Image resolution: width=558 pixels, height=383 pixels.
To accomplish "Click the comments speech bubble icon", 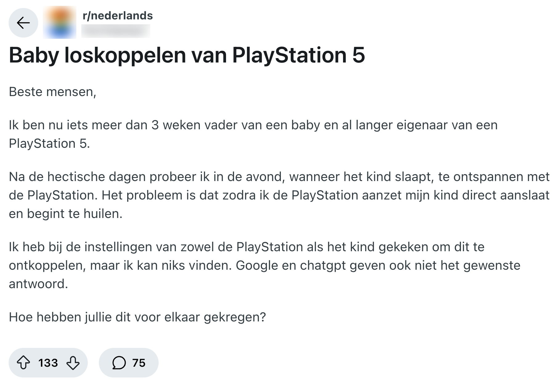I will [119, 363].
